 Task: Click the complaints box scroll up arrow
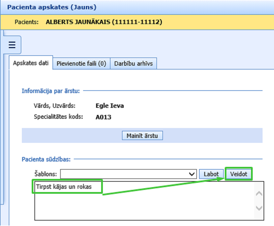coord(259,194)
